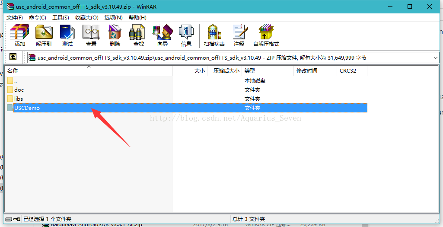Go up one folder level button

(x=13, y=57)
